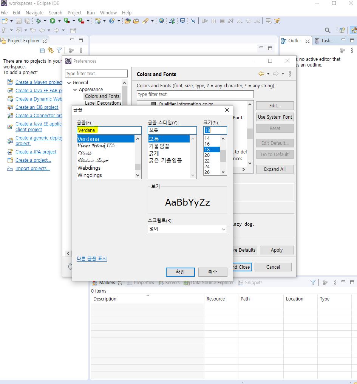Click the Apply button in Preferences
The height and width of the screenshot is (384, 357).
[277, 250]
